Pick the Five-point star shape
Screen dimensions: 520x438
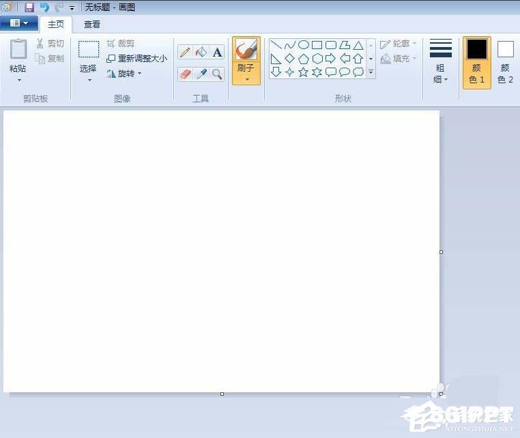tap(304, 72)
